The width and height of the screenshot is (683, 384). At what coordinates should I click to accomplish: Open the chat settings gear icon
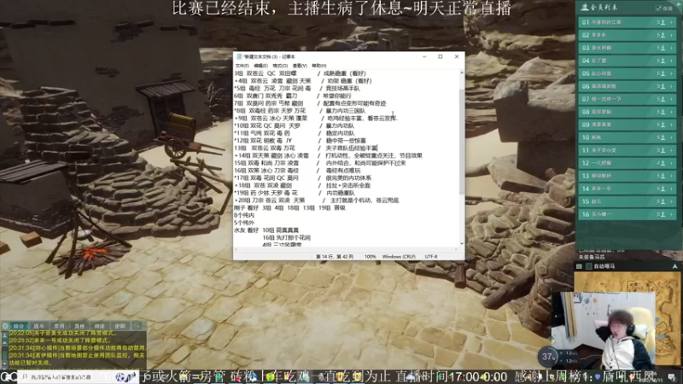(5, 326)
